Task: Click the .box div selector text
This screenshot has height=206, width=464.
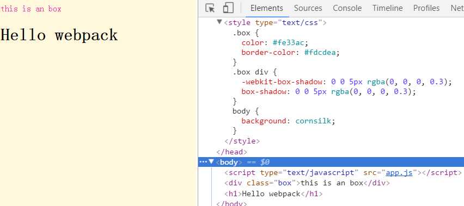Action: (251, 72)
